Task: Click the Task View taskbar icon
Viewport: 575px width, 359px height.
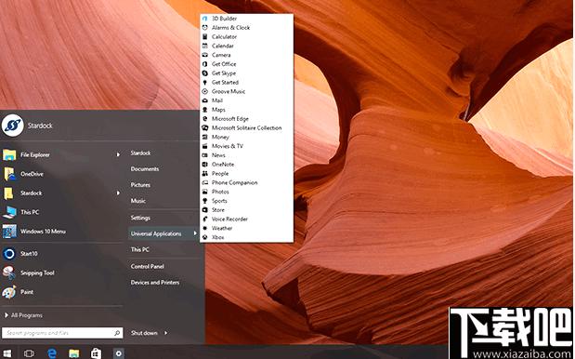Action: tap(29, 353)
